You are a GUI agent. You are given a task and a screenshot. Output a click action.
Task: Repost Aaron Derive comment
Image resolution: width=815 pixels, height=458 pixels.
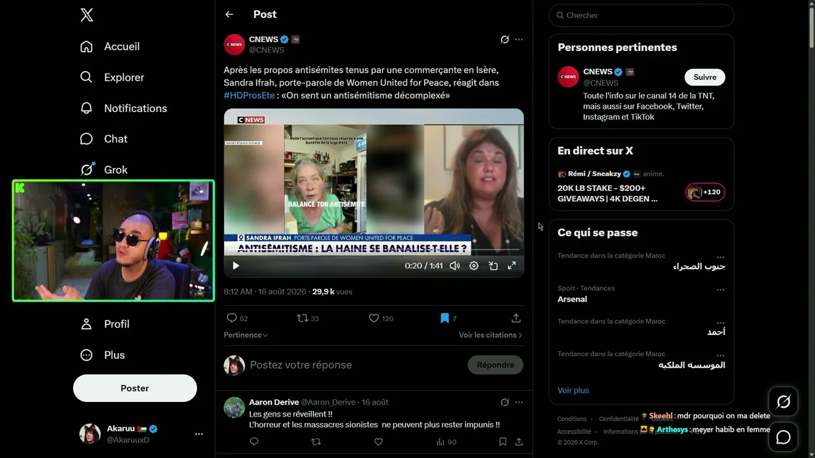[x=316, y=441]
